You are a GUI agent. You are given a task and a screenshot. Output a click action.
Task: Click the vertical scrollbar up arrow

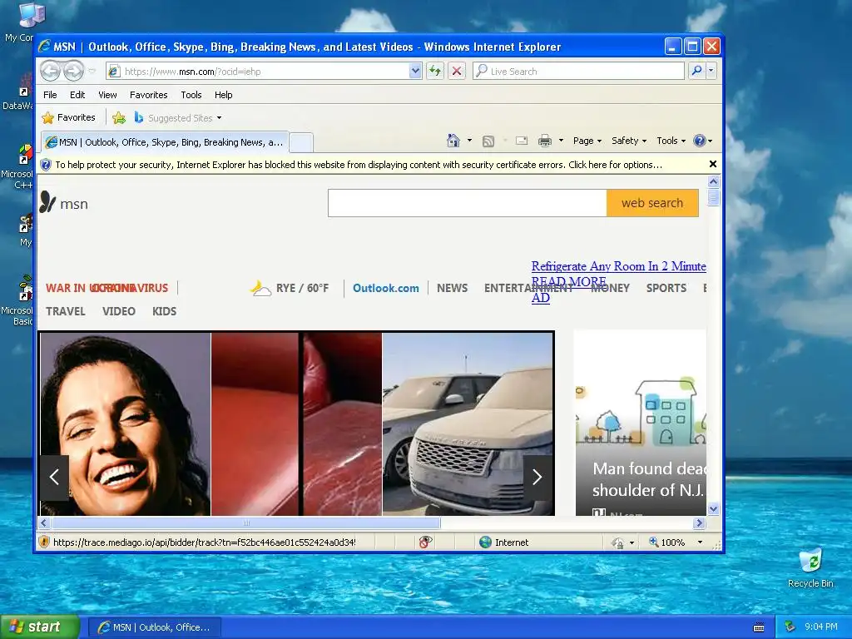click(x=713, y=182)
